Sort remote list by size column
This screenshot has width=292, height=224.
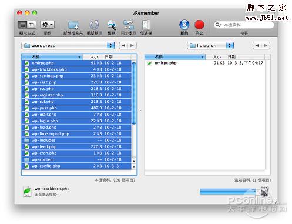pyautogui.click(x=216, y=57)
